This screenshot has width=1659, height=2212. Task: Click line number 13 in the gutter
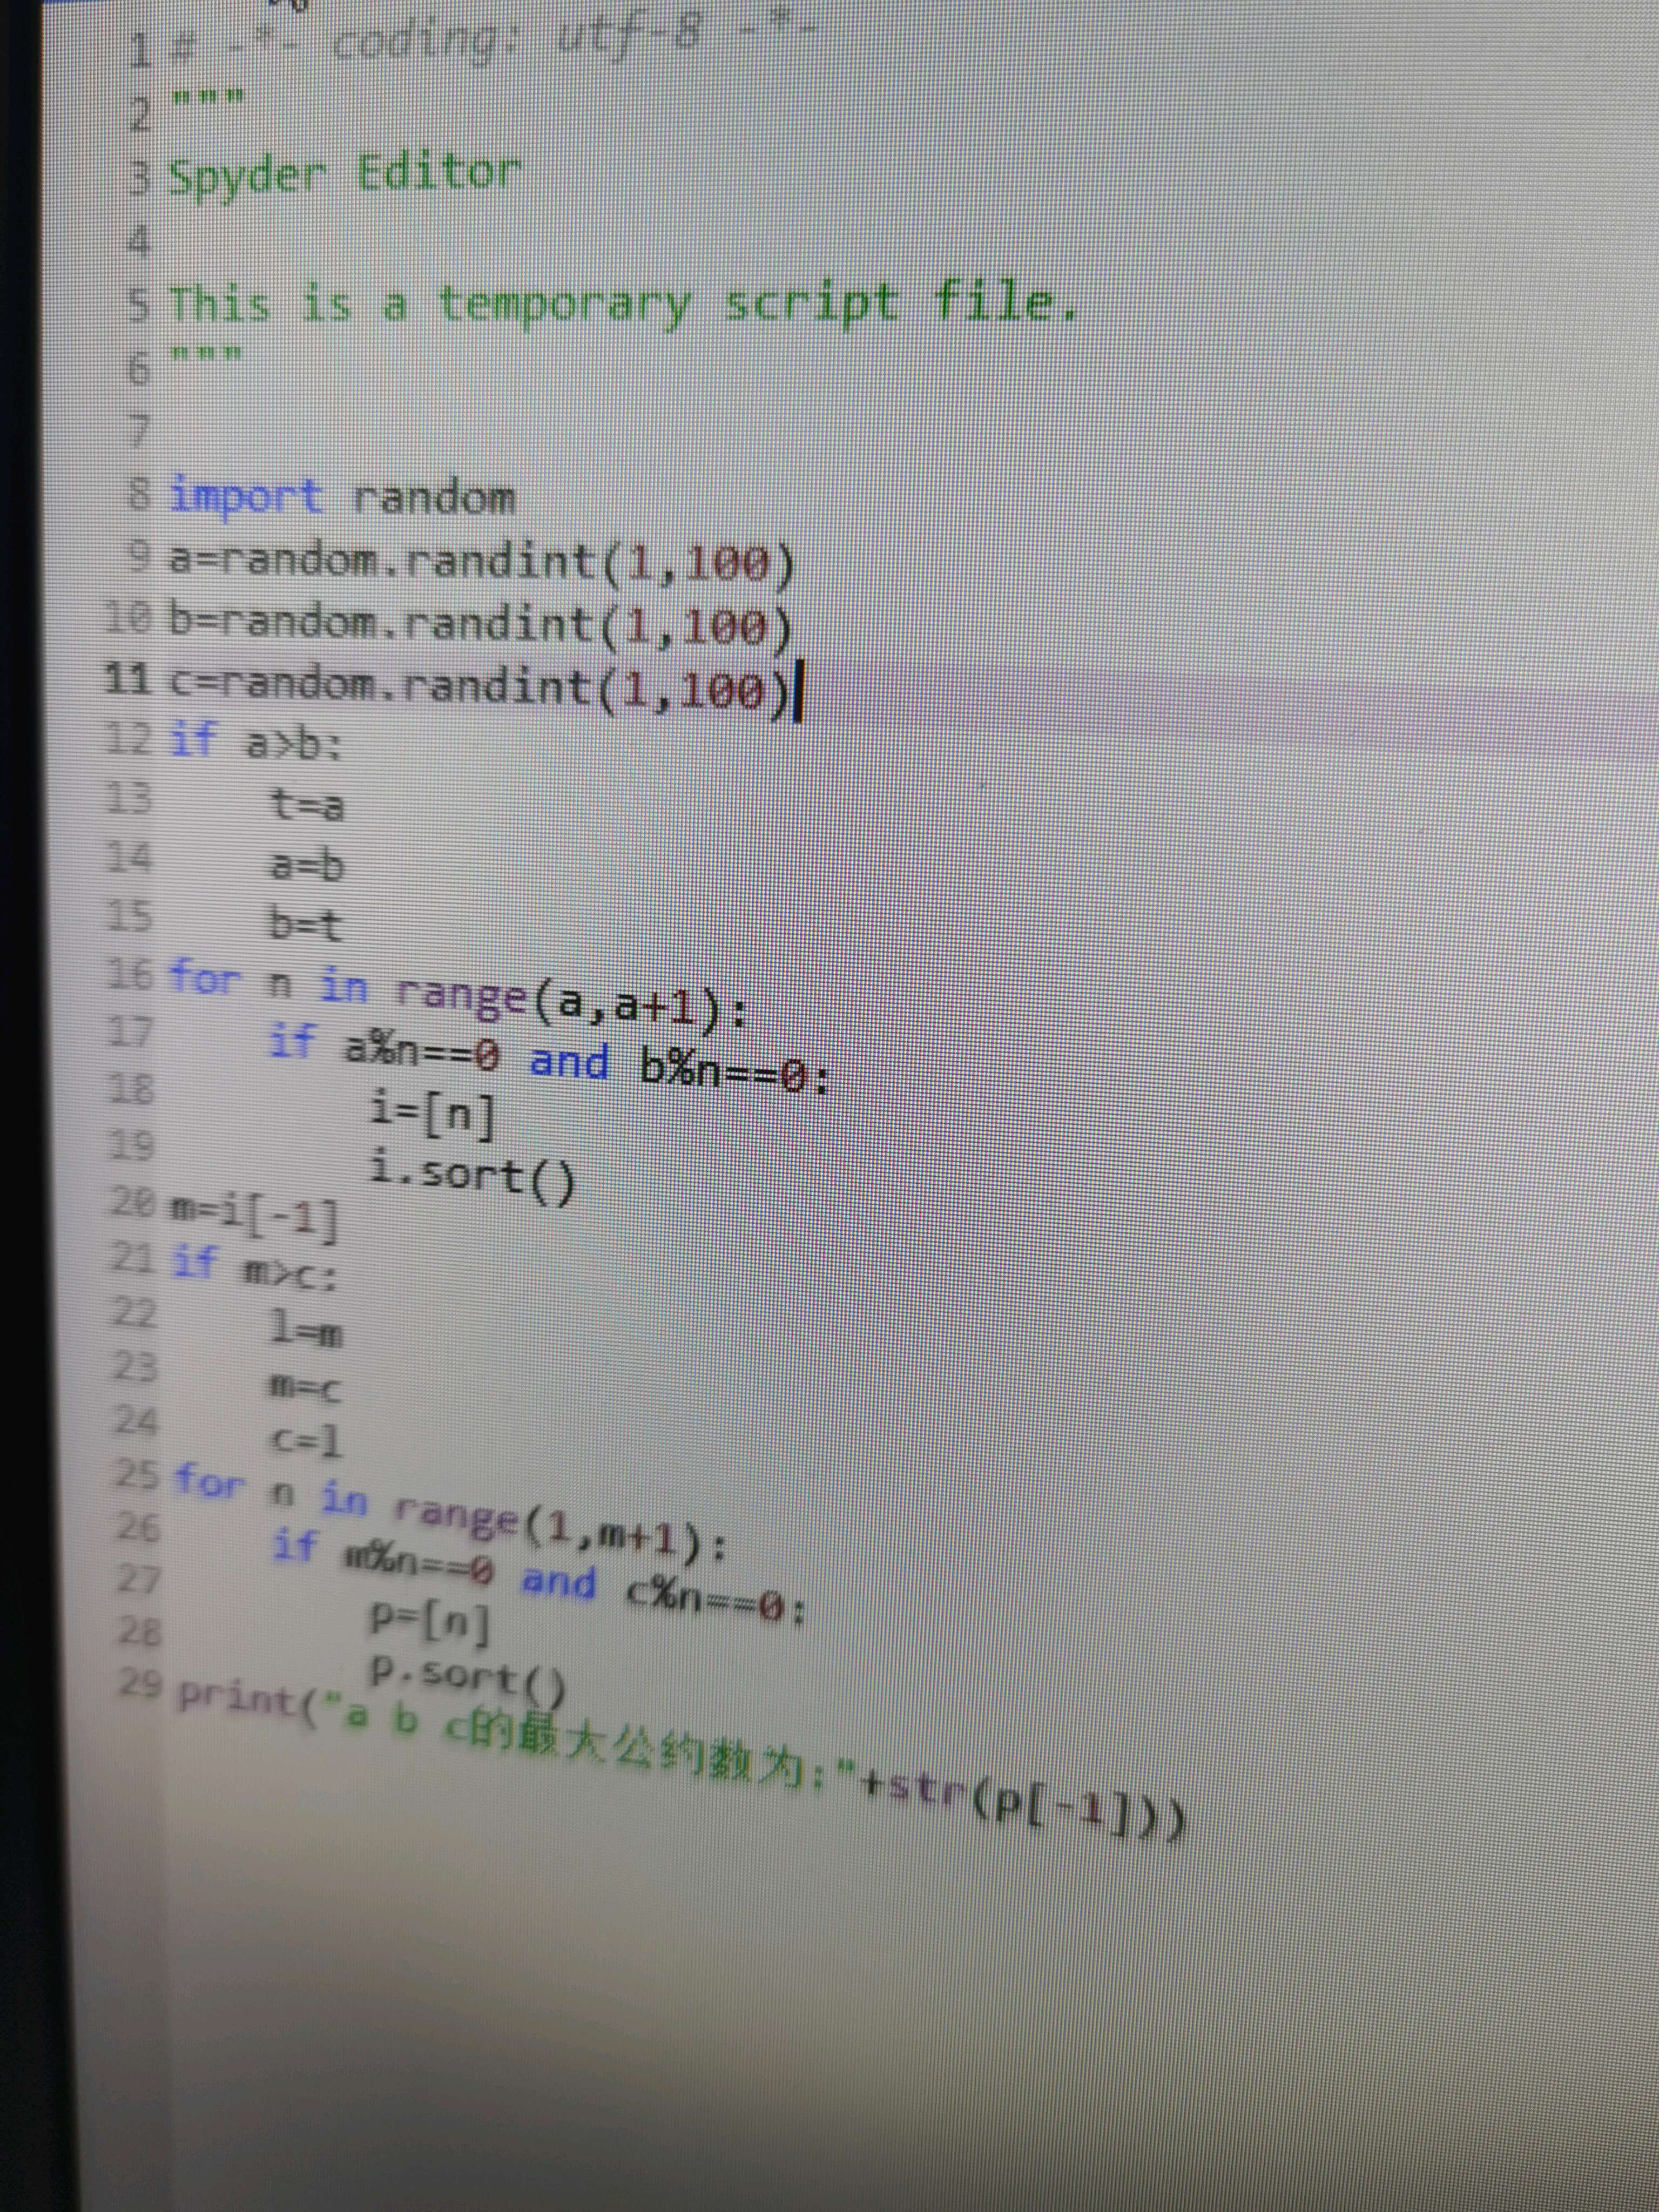click(x=128, y=799)
